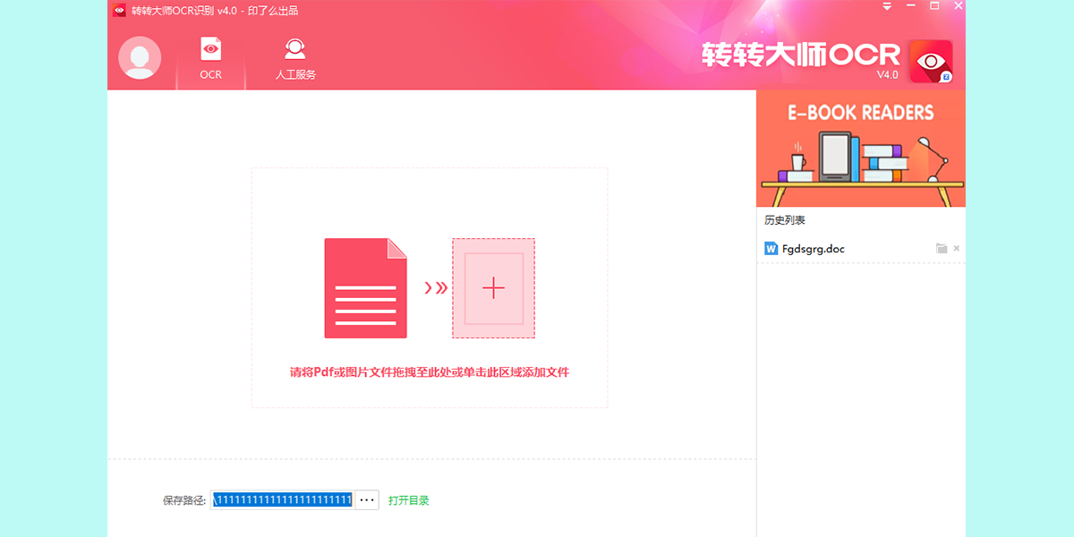Open Fgdsgrg.doc from history list
Viewport: 1074px width, 537px height.
pyautogui.click(x=813, y=249)
